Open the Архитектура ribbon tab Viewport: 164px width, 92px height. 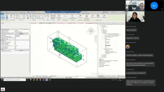point(7,14)
